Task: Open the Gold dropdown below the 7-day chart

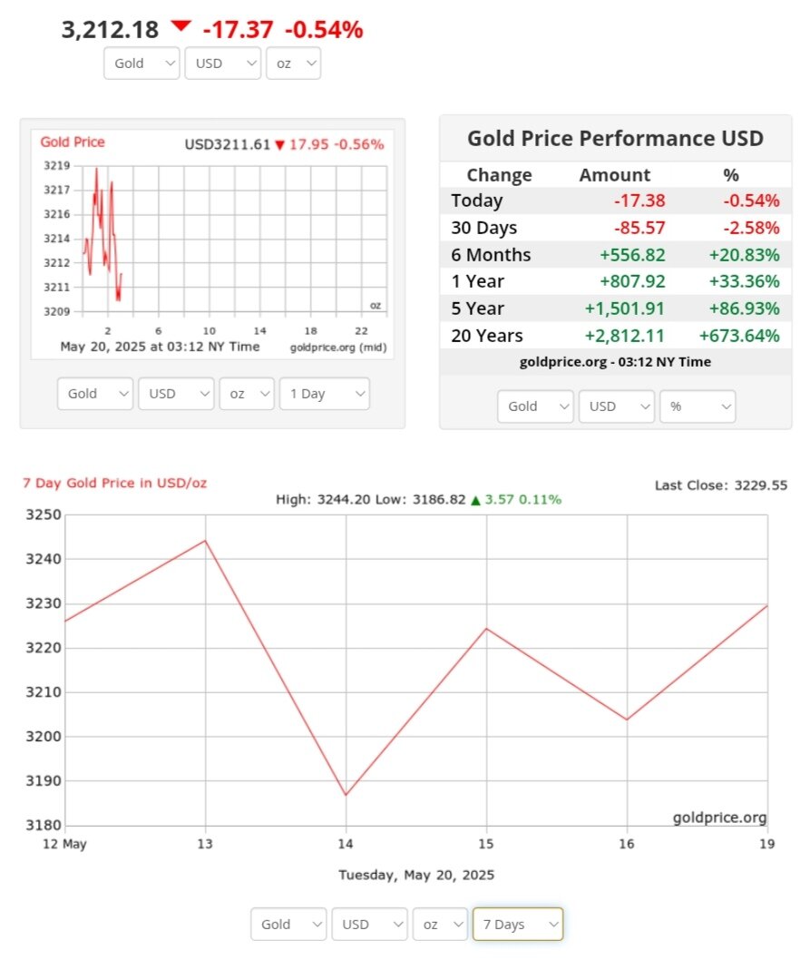Action: (288, 925)
